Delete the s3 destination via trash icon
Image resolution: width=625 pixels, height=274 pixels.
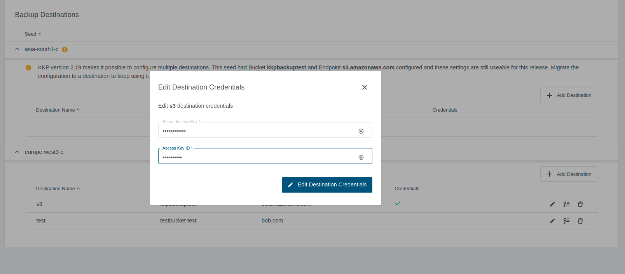click(x=580, y=204)
